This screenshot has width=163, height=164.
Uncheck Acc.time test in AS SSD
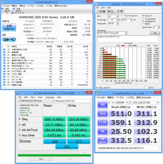(x=20, y=135)
